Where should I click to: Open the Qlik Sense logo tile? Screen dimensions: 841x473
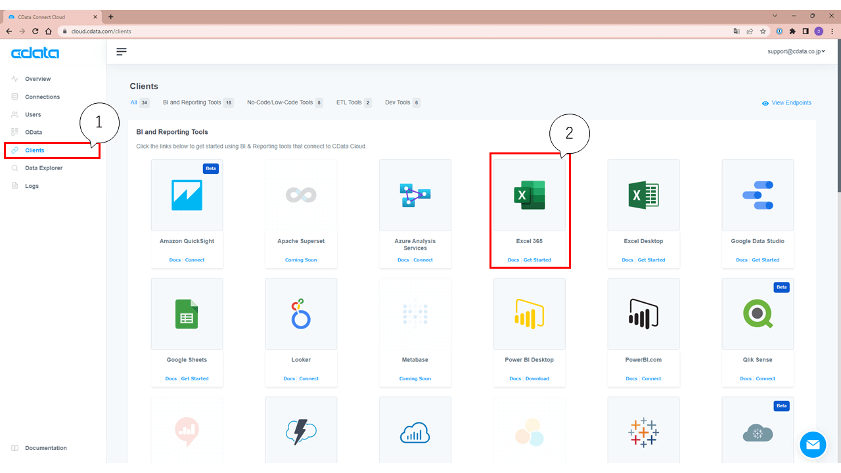coord(758,314)
